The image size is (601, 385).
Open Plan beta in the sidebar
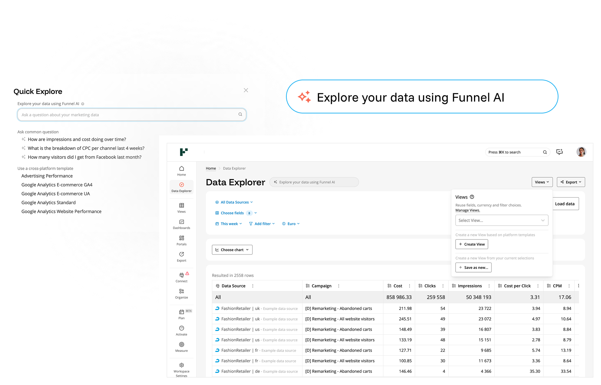[181, 314]
